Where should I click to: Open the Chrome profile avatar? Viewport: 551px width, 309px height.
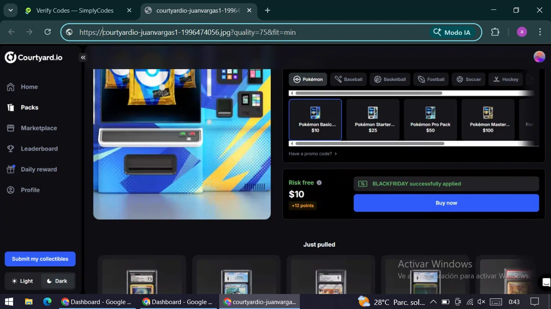click(522, 32)
